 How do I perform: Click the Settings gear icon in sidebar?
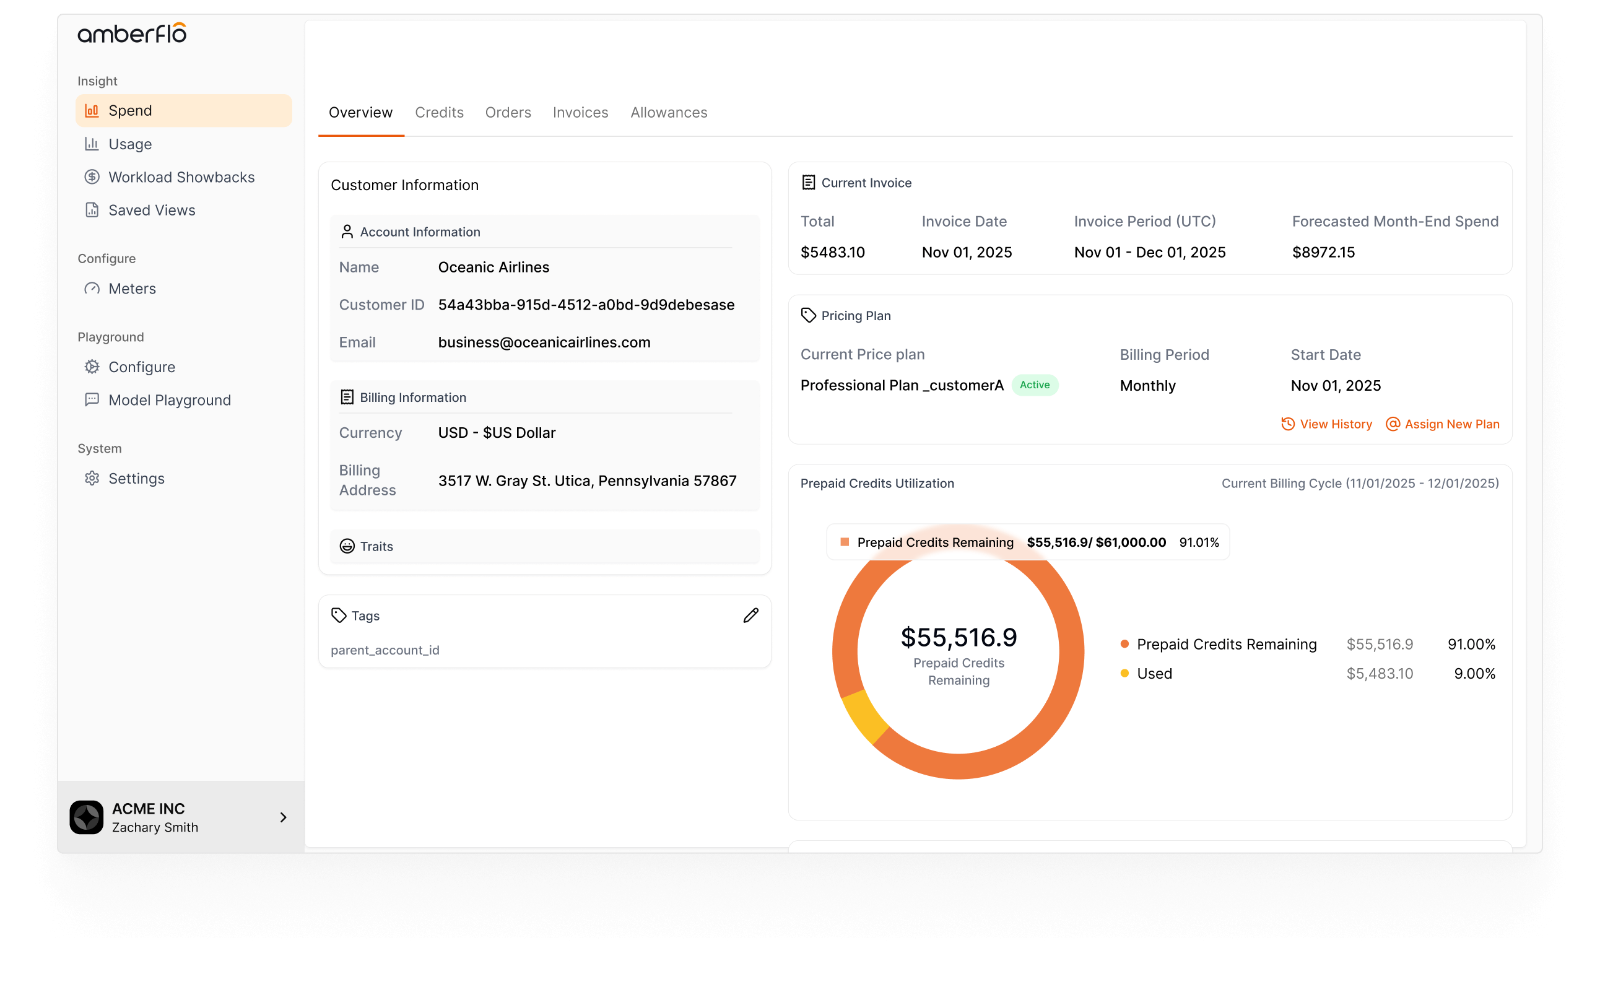[92, 478]
